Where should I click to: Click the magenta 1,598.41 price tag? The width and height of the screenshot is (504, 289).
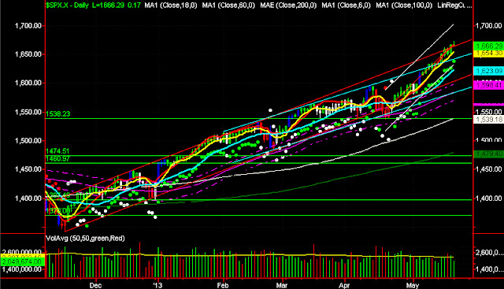pyautogui.click(x=489, y=85)
